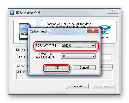
Task: Click the Exit button
Action: coord(104,86)
